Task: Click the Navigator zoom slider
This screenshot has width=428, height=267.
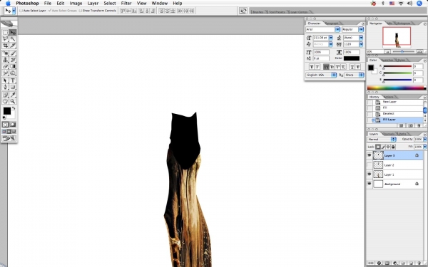Action: 402,51
